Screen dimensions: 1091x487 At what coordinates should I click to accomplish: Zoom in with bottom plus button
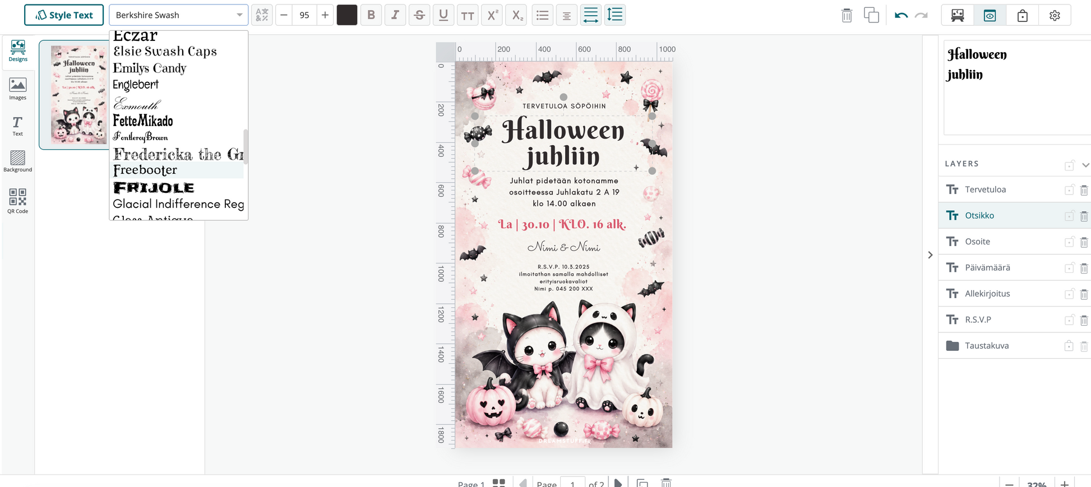1064,484
